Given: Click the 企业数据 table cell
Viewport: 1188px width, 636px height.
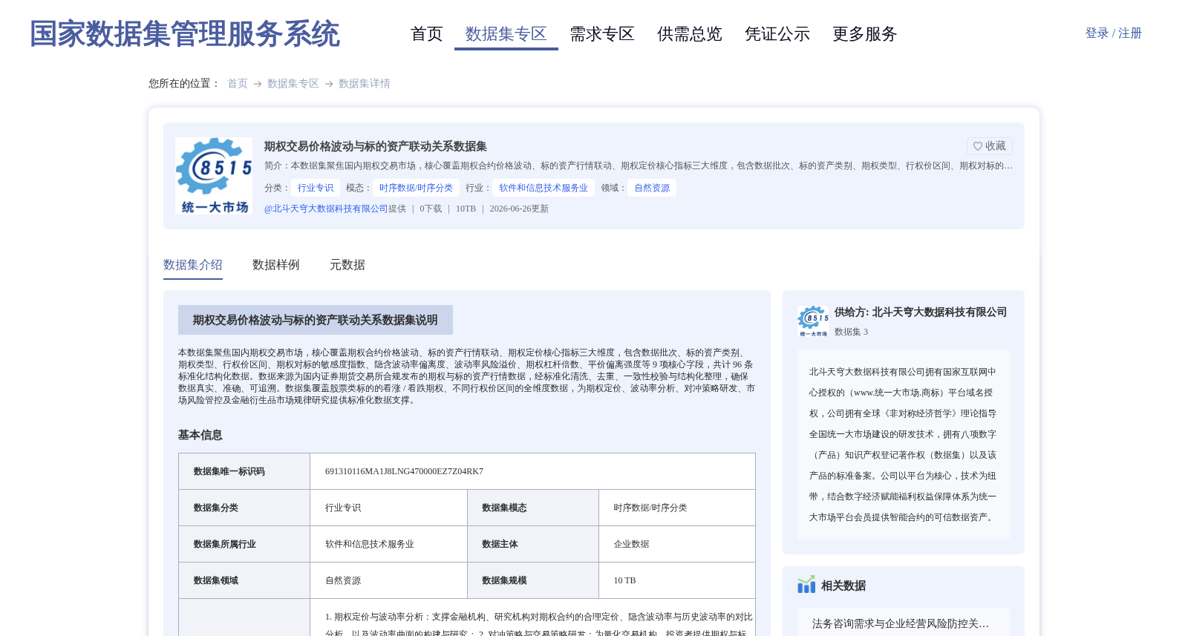Looking at the screenshot, I should [x=677, y=544].
